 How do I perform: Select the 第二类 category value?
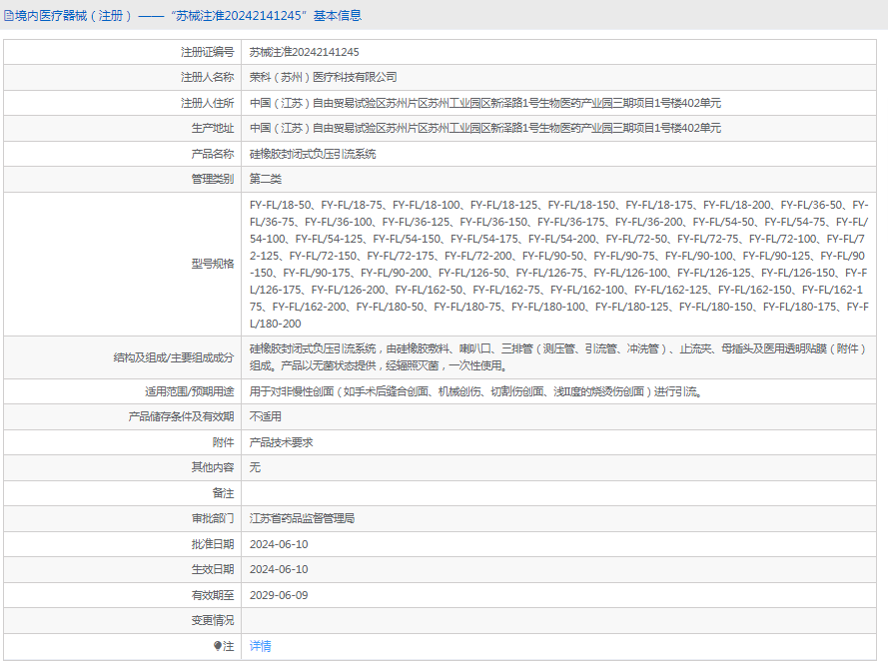click(x=266, y=180)
